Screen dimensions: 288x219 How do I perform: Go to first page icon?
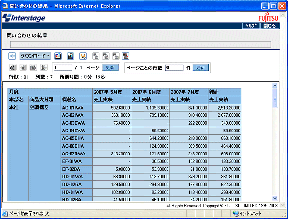pyautogui.click(x=13, y=67)
